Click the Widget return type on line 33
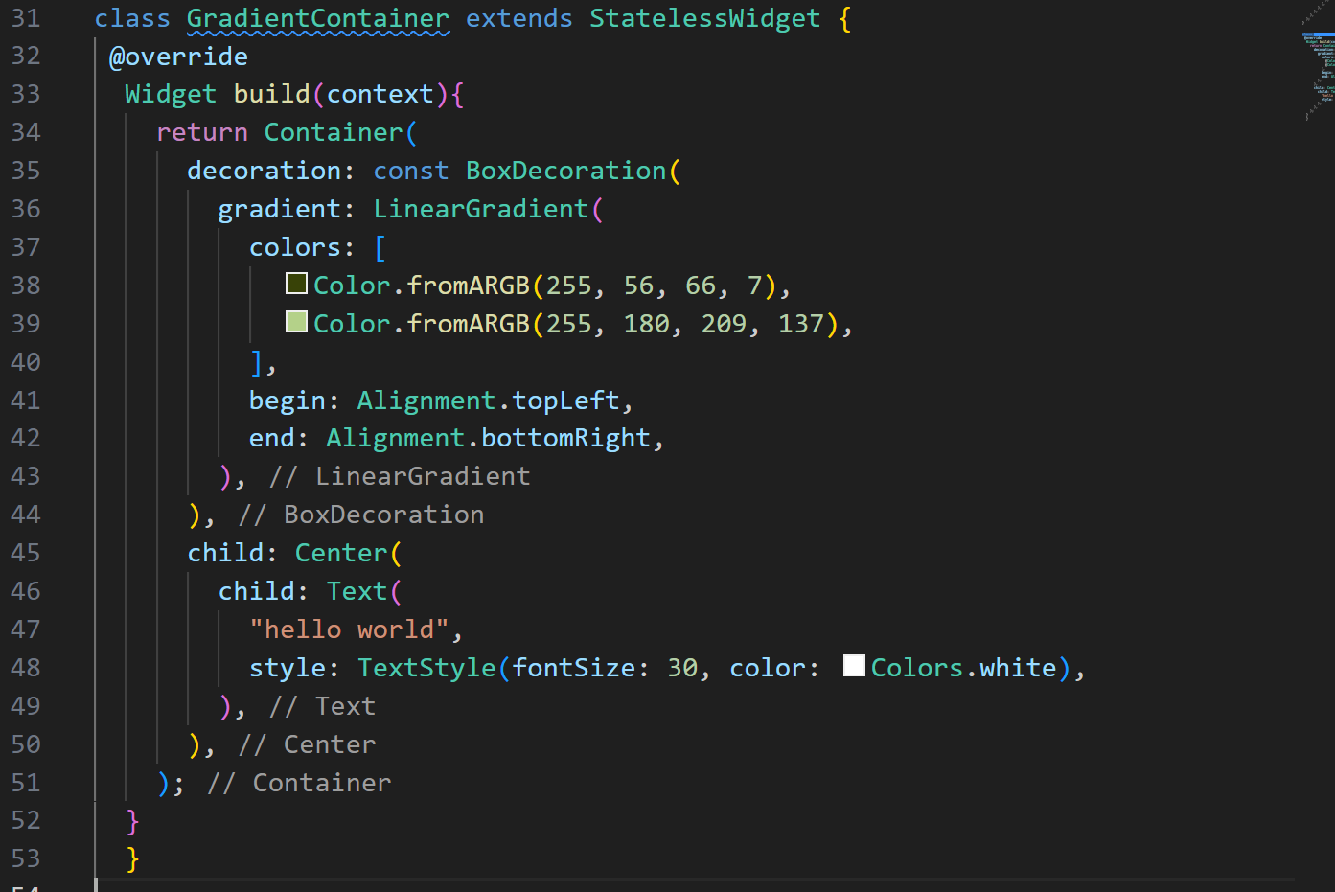The height and width of the screenshot is (892, 1335). point(171,94)
